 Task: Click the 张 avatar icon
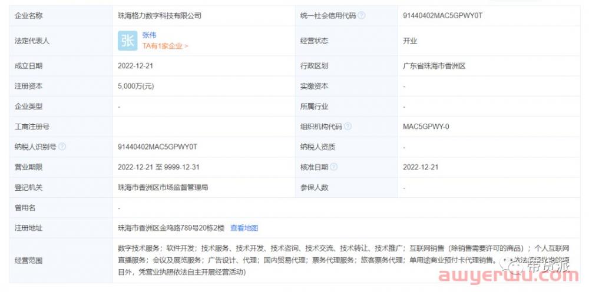pyautogui.click(x=127, y=41)
